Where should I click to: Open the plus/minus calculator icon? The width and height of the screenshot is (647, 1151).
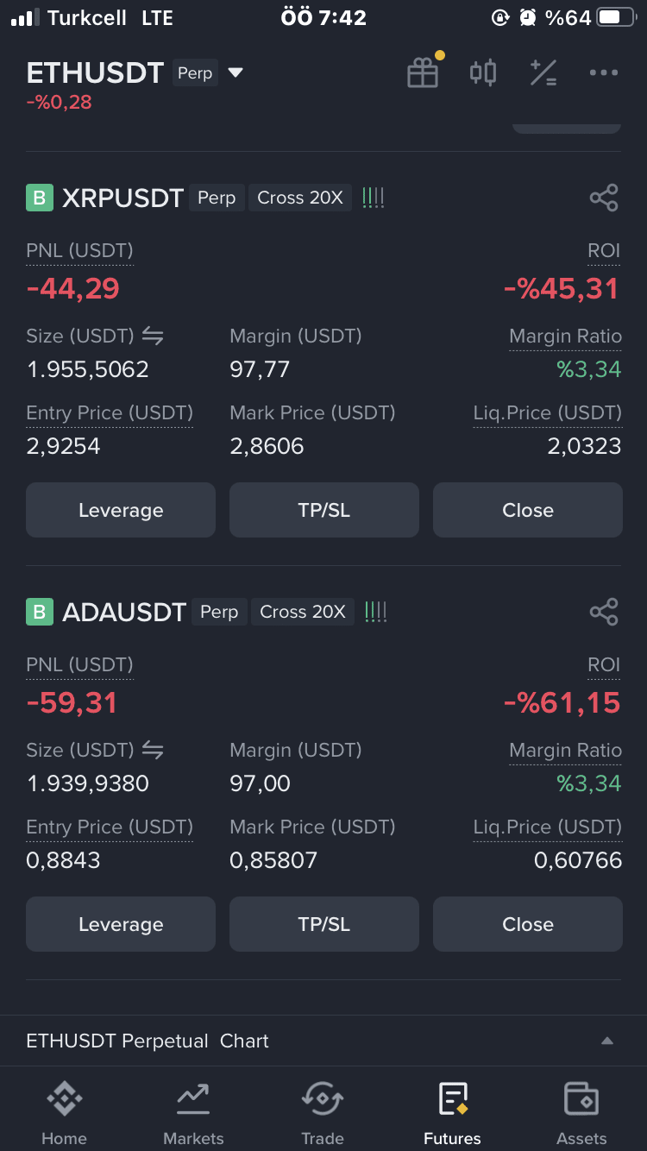543,72
